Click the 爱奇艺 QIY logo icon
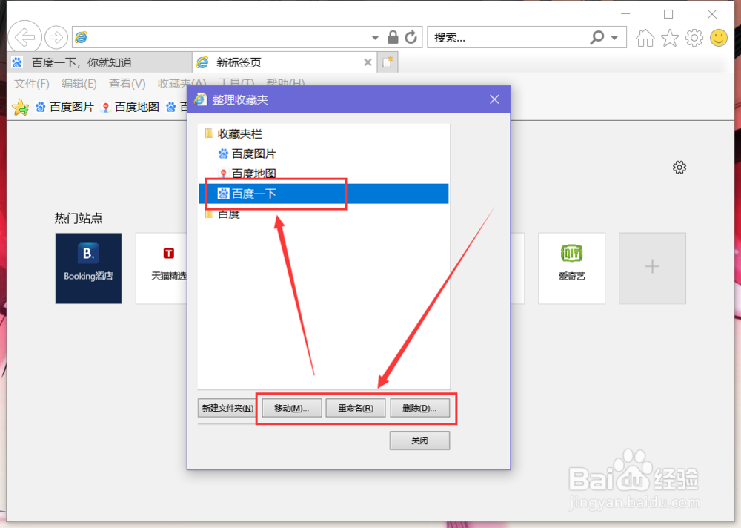The height and width of the screenshot is (528, 741). click(571, 254)
